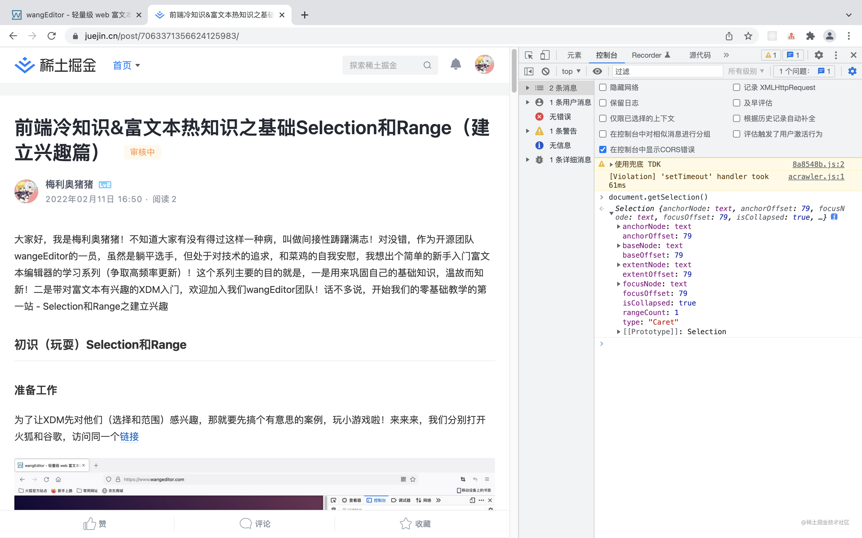Expand 1 条用户消息 sidebar group
Screen dimensions: 862x538
click(528, 103)
